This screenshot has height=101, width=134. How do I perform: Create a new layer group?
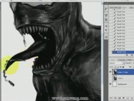coord(128,98)
